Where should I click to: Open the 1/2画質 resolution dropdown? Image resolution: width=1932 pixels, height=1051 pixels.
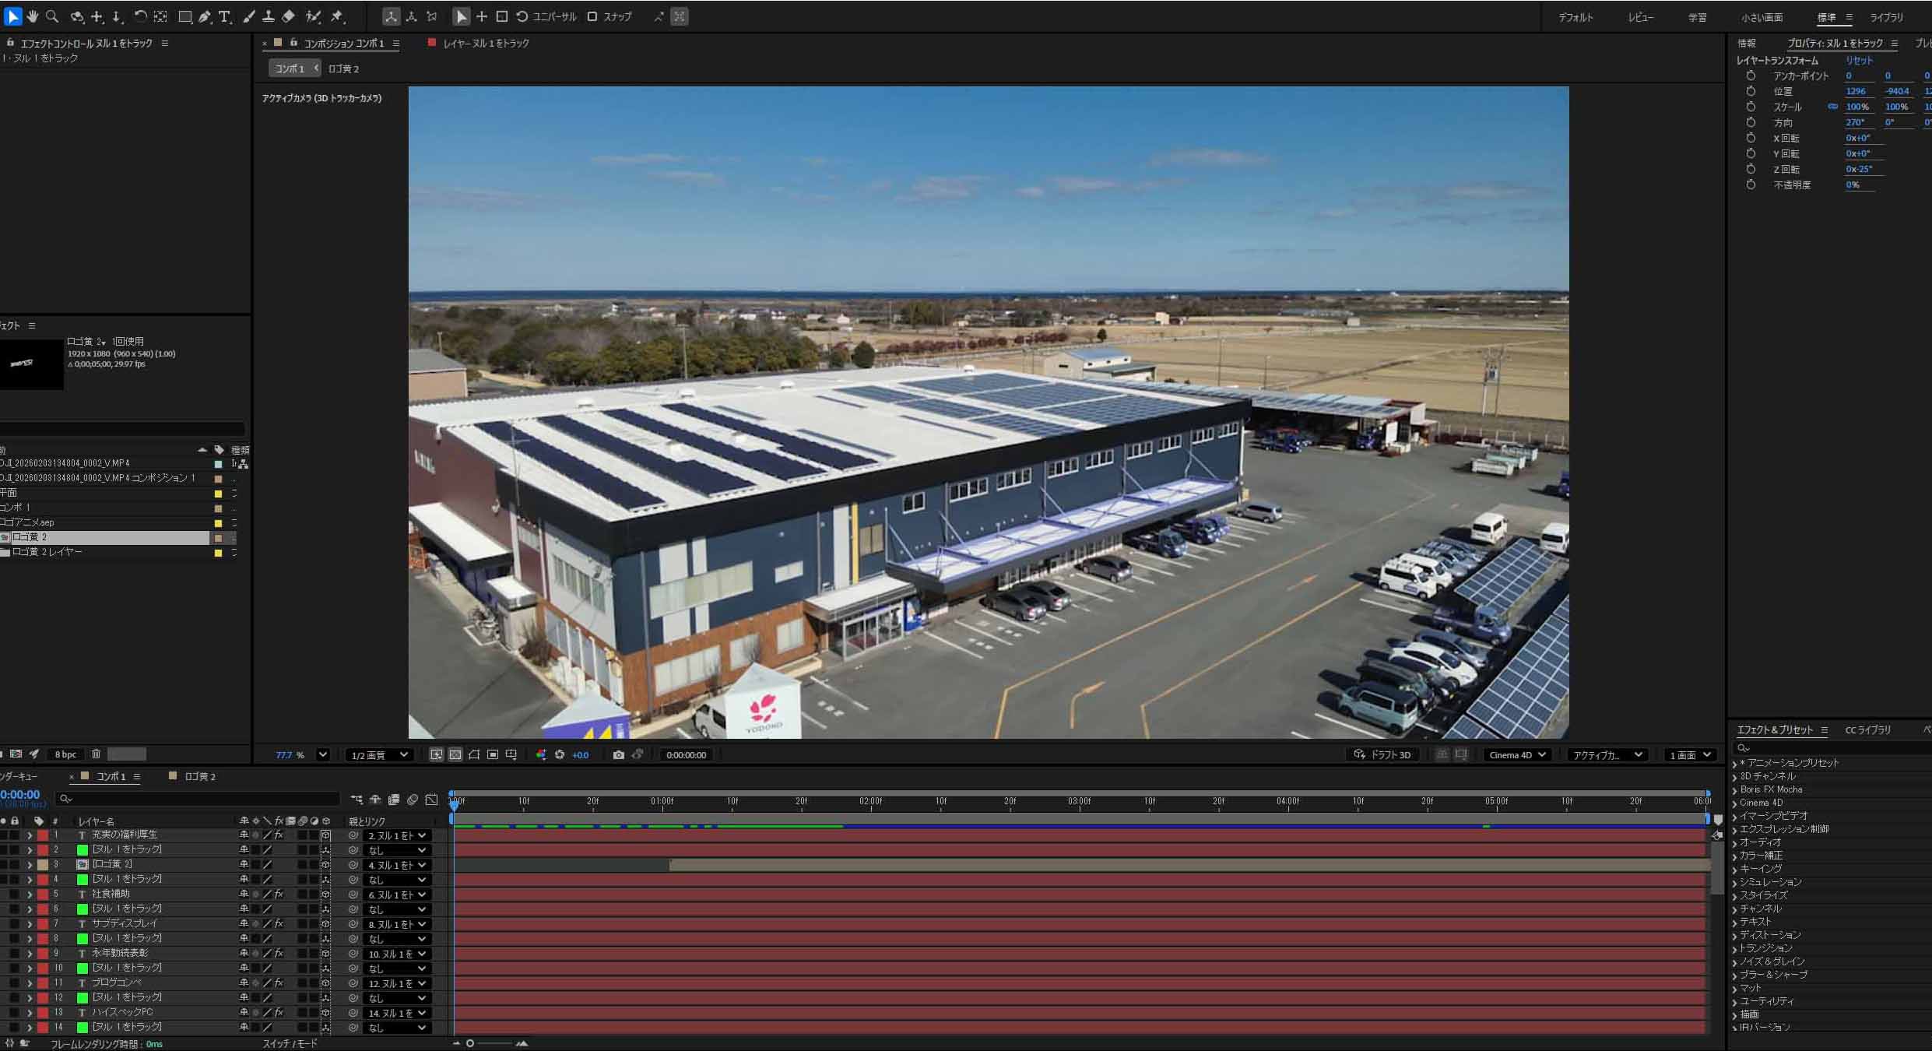tap(379, 754)
